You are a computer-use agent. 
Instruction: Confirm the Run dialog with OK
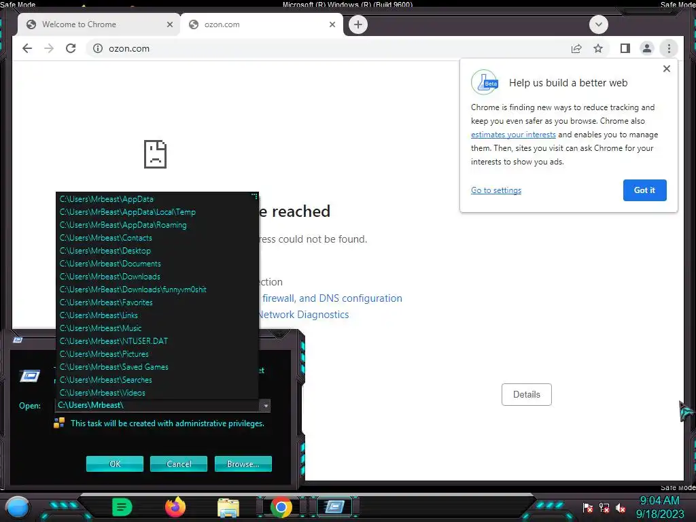click(x=114, y=464)
